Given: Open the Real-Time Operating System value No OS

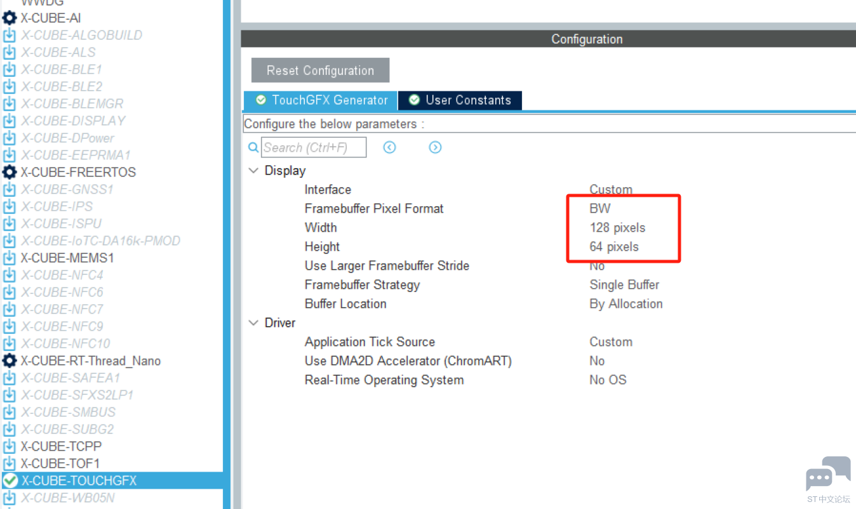Looking at the screenshot, I should click(x=608, y=380).
